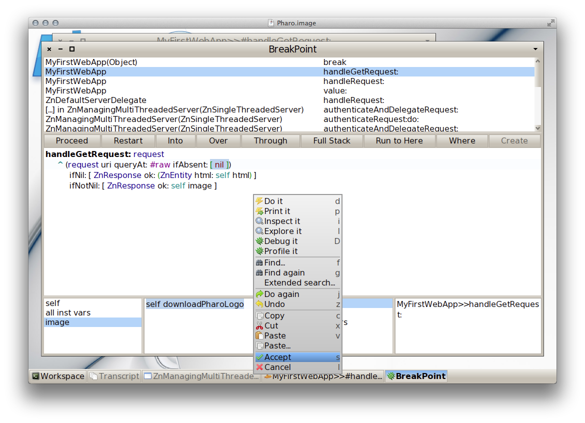Click the scissors icon beside Cut
585x423 pixels.
259,326
